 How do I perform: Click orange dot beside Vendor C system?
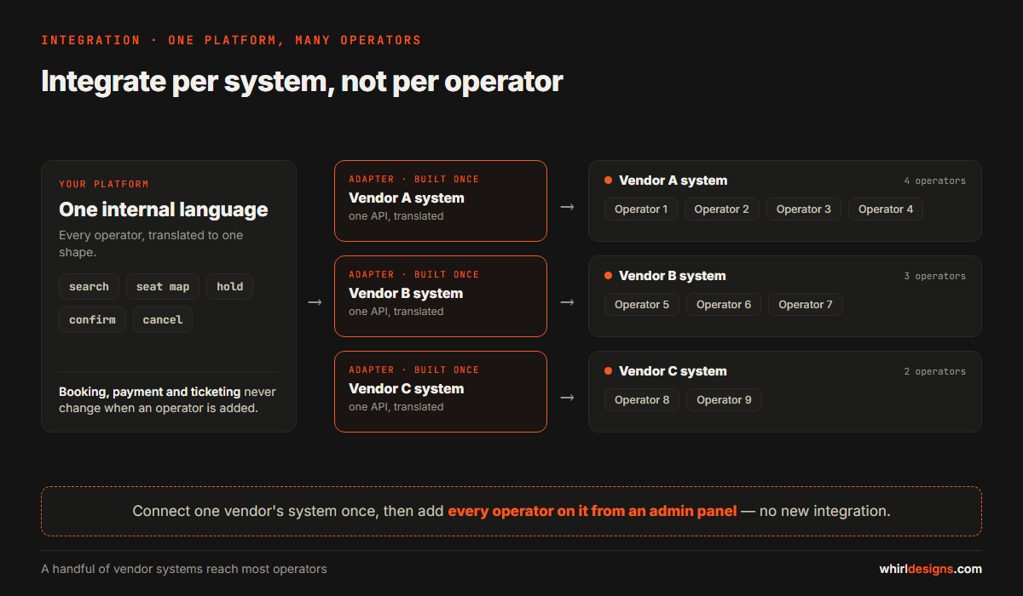[609, 371]
